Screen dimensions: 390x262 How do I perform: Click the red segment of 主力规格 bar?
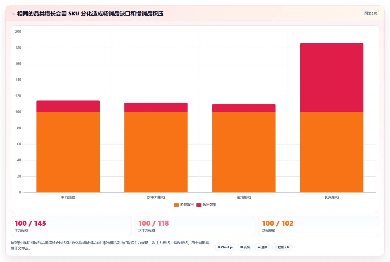[x=68, y=106]
